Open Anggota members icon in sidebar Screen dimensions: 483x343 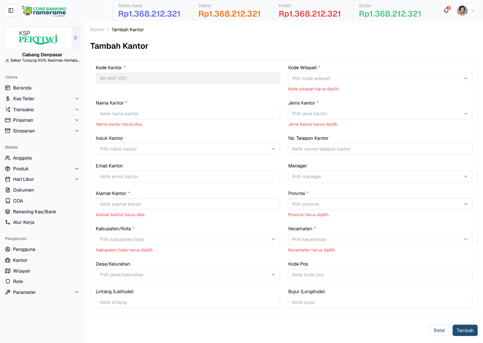click(x=8, y=158)
